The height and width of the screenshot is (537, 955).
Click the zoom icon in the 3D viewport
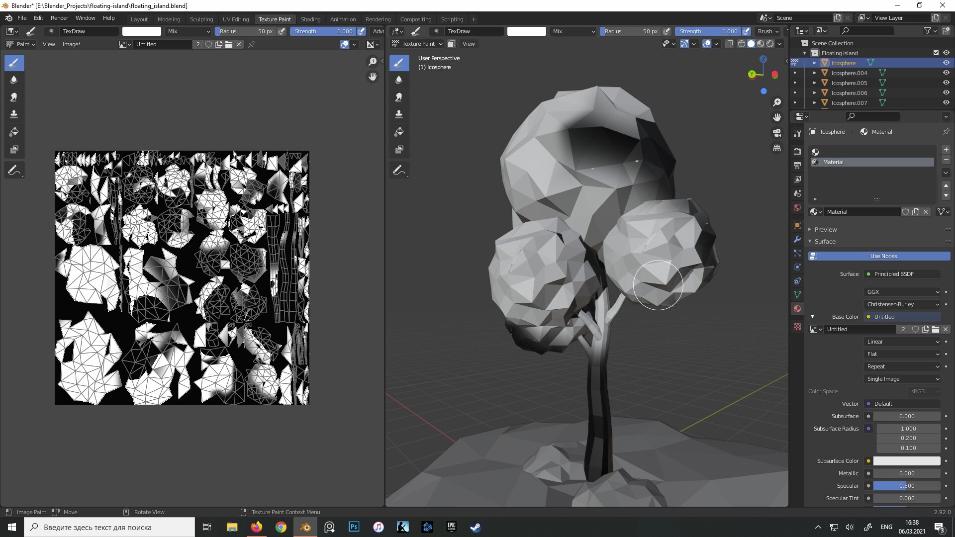pos(777,102)
